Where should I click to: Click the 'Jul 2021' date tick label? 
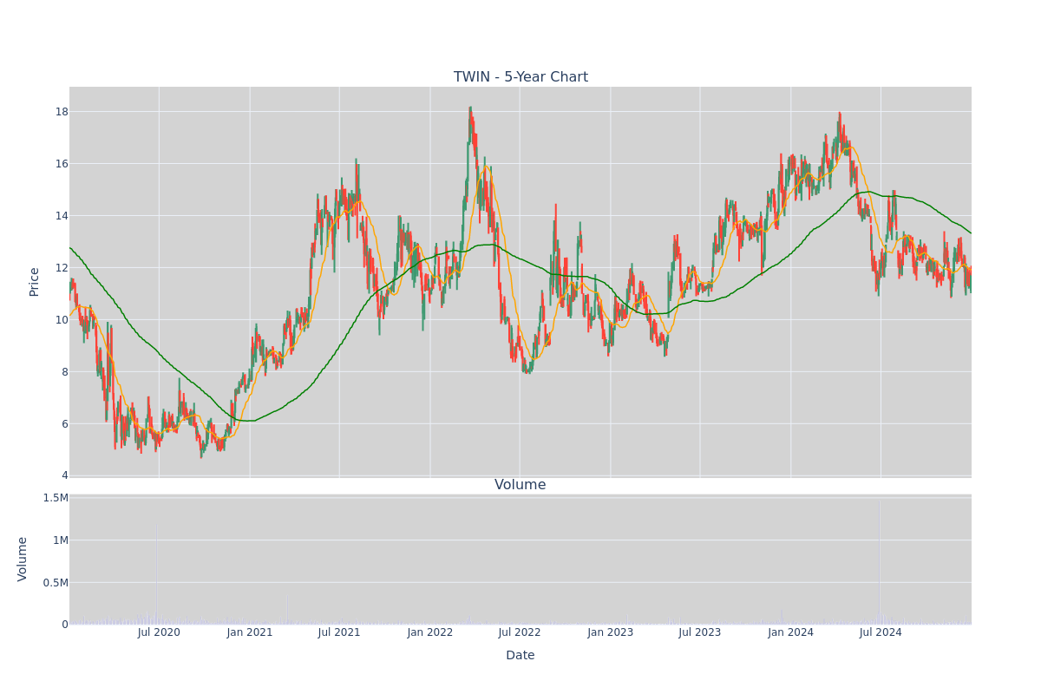click(x=339, y=632)
